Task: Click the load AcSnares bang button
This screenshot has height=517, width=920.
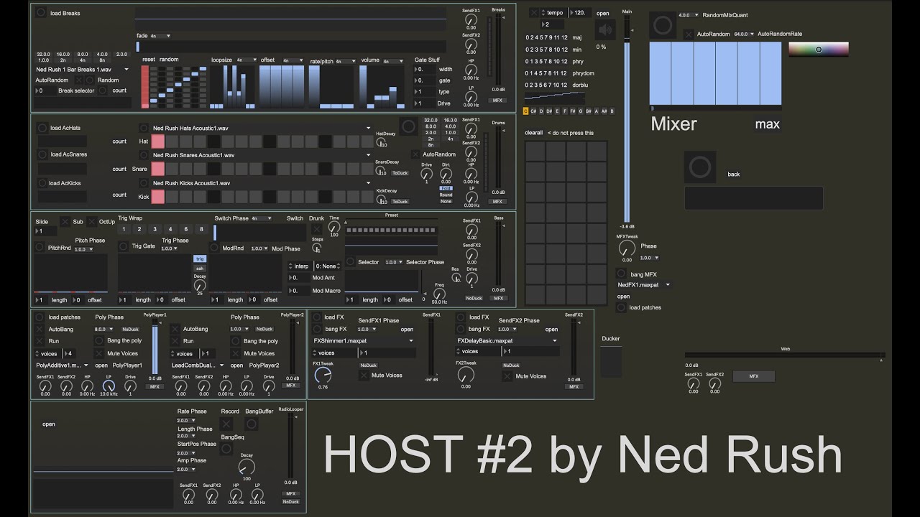Action: point(42,154)
